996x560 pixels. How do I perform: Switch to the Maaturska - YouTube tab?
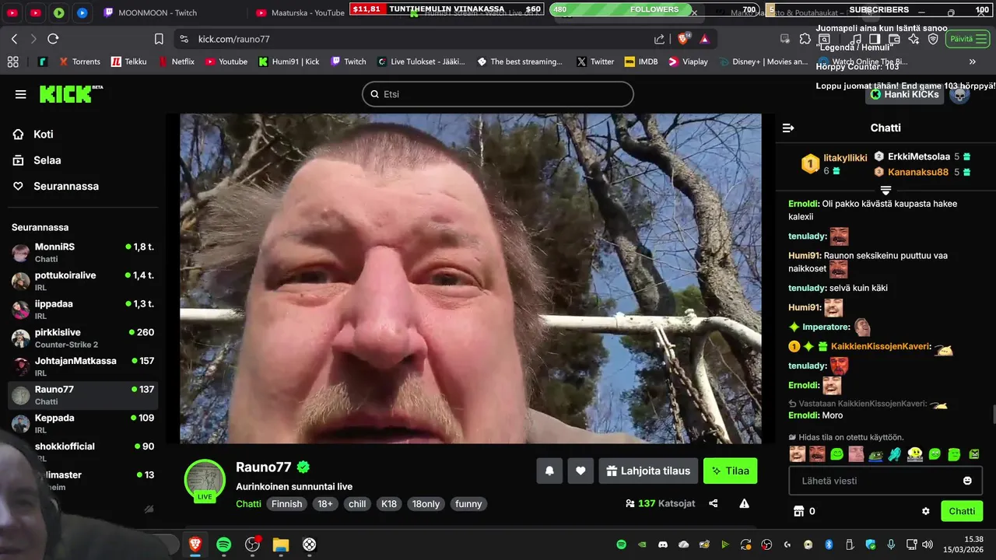[300, 12]
